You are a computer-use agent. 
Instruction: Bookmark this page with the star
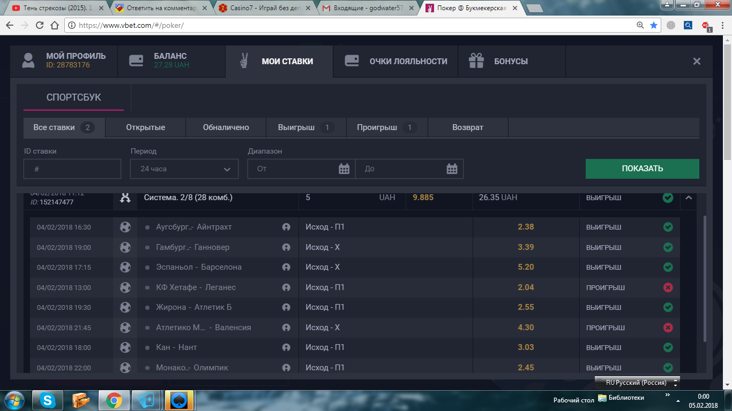tap(654, 25)
